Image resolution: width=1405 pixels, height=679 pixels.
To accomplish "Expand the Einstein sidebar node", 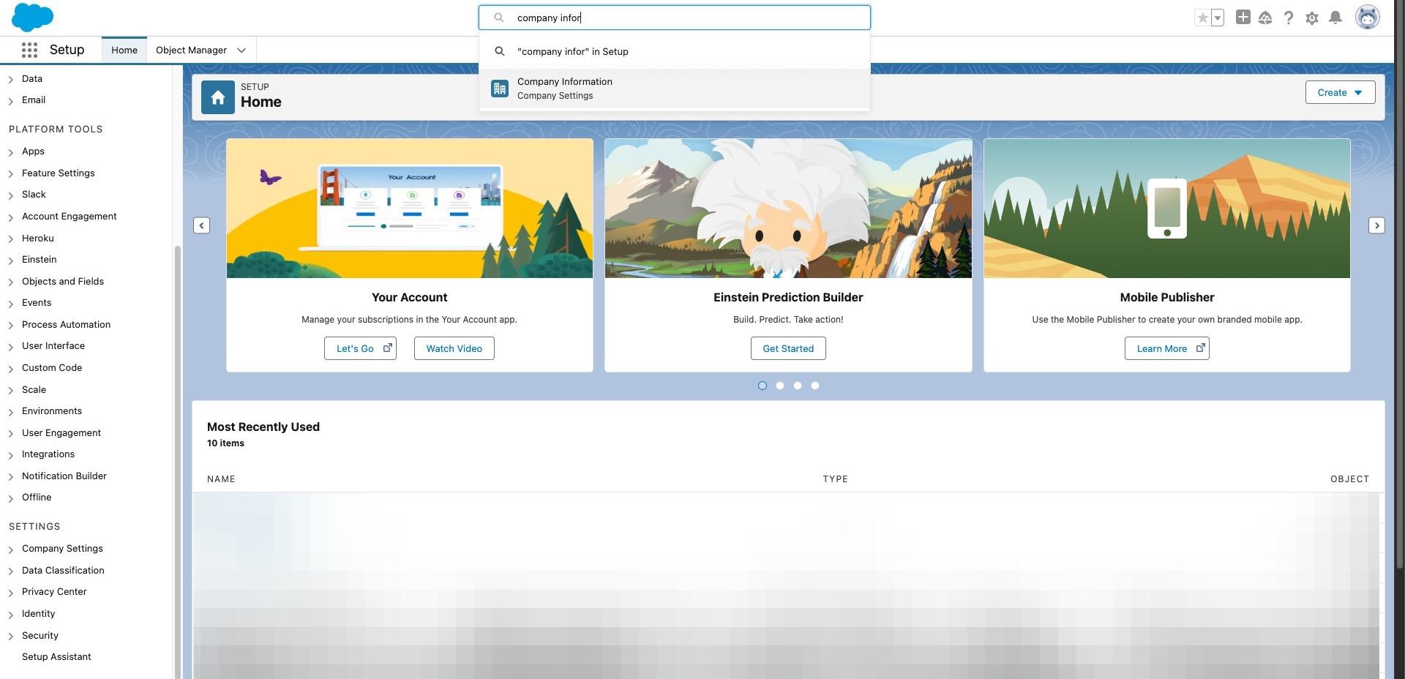I will 11,260.
